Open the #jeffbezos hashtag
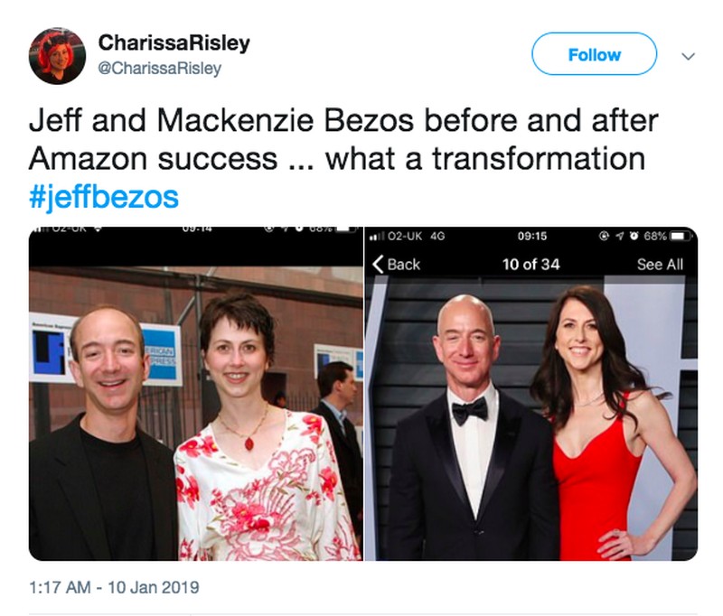This screenshot has width=723, height=616. (x=104, y=197)
